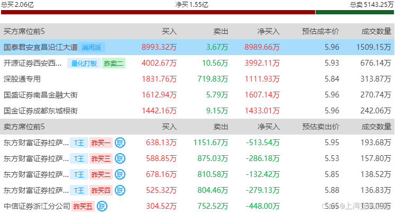Click the 预估成本价 column header
This screenshot has width=395, height=213.
point(320,31)
